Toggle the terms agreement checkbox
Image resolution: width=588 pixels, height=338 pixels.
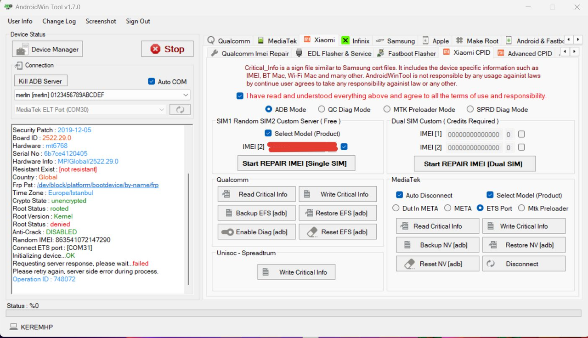point(240,96)
